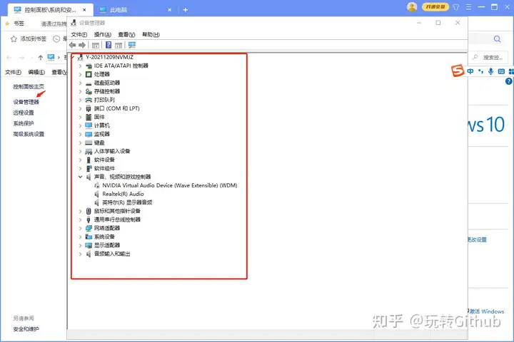Click the 系统保护 link
Image resolution: width=514 pixels, height=342 pixels.
click(24, 123)
